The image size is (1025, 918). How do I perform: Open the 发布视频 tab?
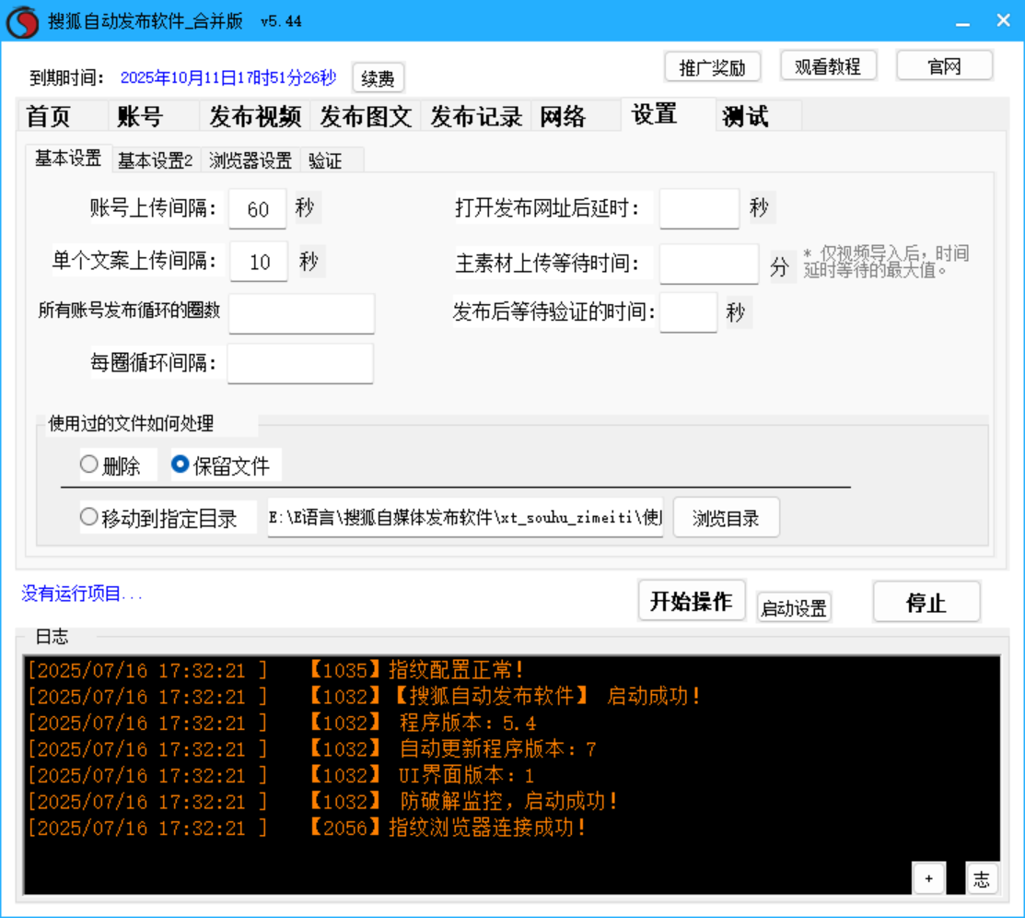click(255, 116)
